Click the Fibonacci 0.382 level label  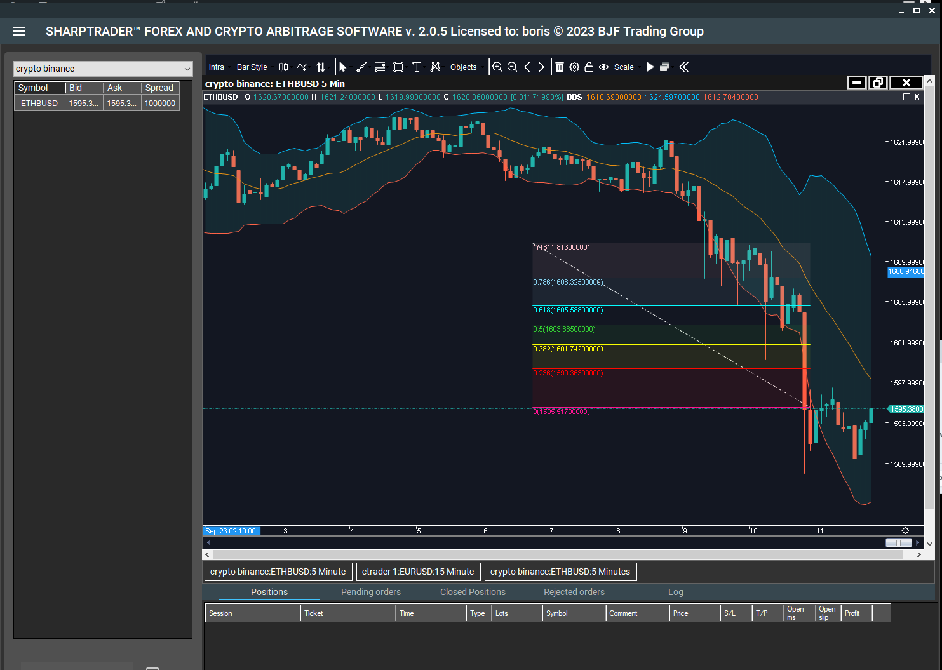click(x=568, y=349)
